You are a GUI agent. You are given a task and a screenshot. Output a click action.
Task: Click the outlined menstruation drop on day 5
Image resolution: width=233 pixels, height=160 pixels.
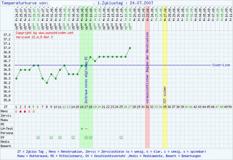[x=34, y=111]
